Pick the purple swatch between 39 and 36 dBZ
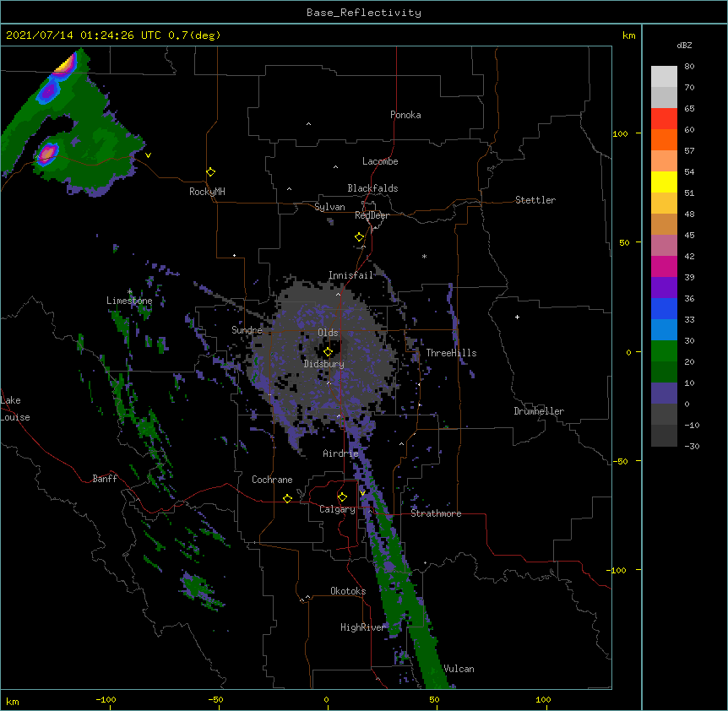This screenshot has width=728, height=711. click(x=664, y=287)
